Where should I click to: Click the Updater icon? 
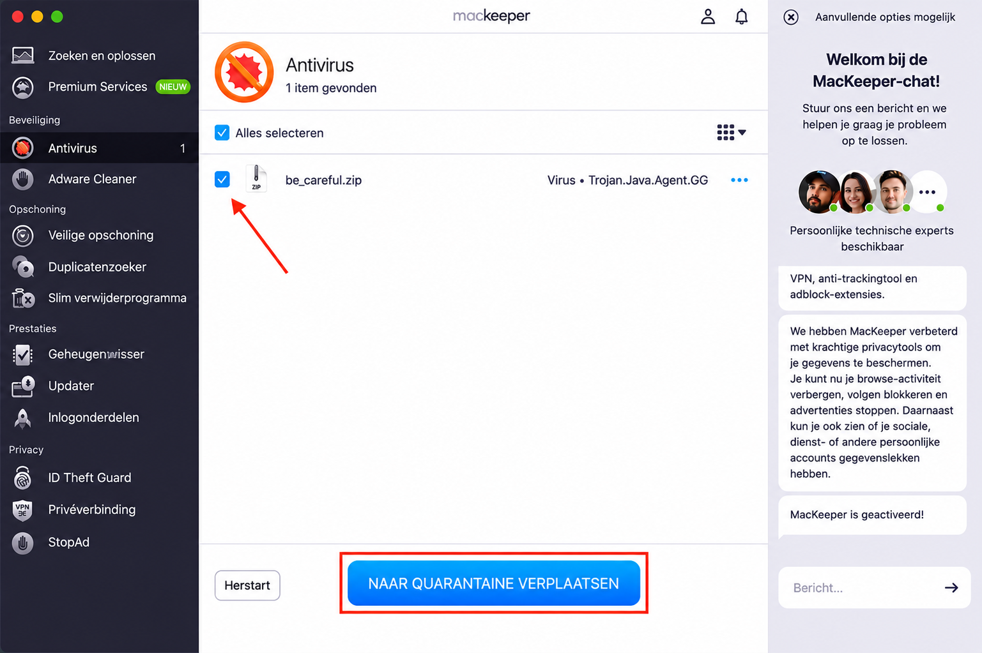[x=23, y=386]
